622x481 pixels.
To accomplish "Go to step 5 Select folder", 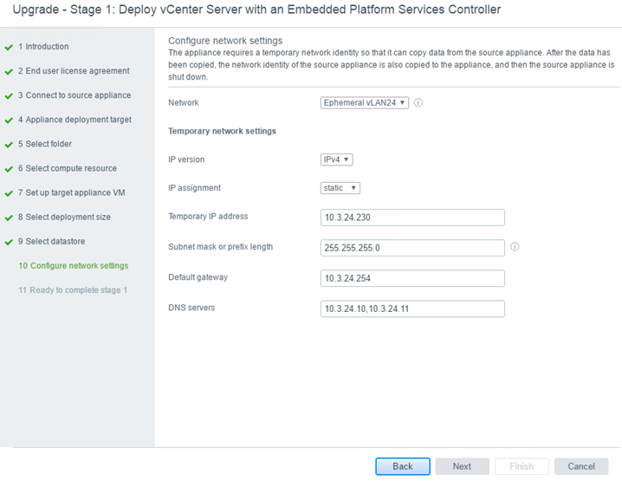I will [x=45, y=144].
